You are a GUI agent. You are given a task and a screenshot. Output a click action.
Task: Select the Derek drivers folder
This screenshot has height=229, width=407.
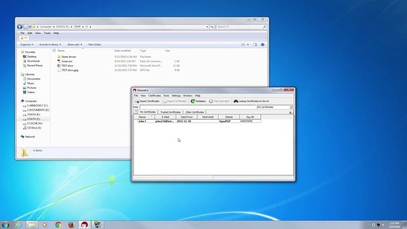coord(69,57)
